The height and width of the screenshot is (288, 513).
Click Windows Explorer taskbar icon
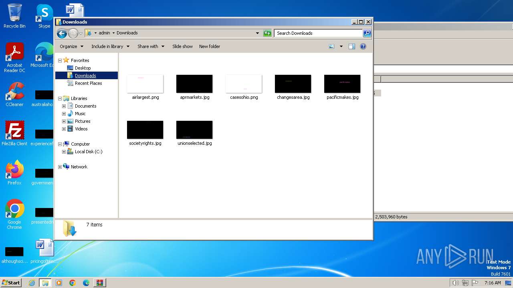tap(45, 283)
